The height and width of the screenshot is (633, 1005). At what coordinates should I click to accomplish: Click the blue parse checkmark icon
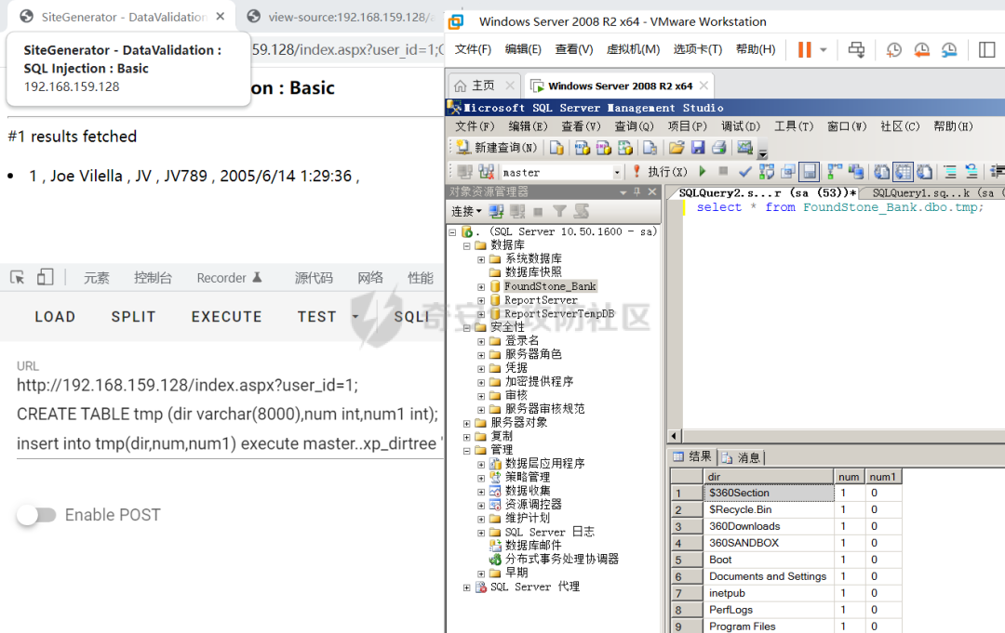click(x=745, y=172)
